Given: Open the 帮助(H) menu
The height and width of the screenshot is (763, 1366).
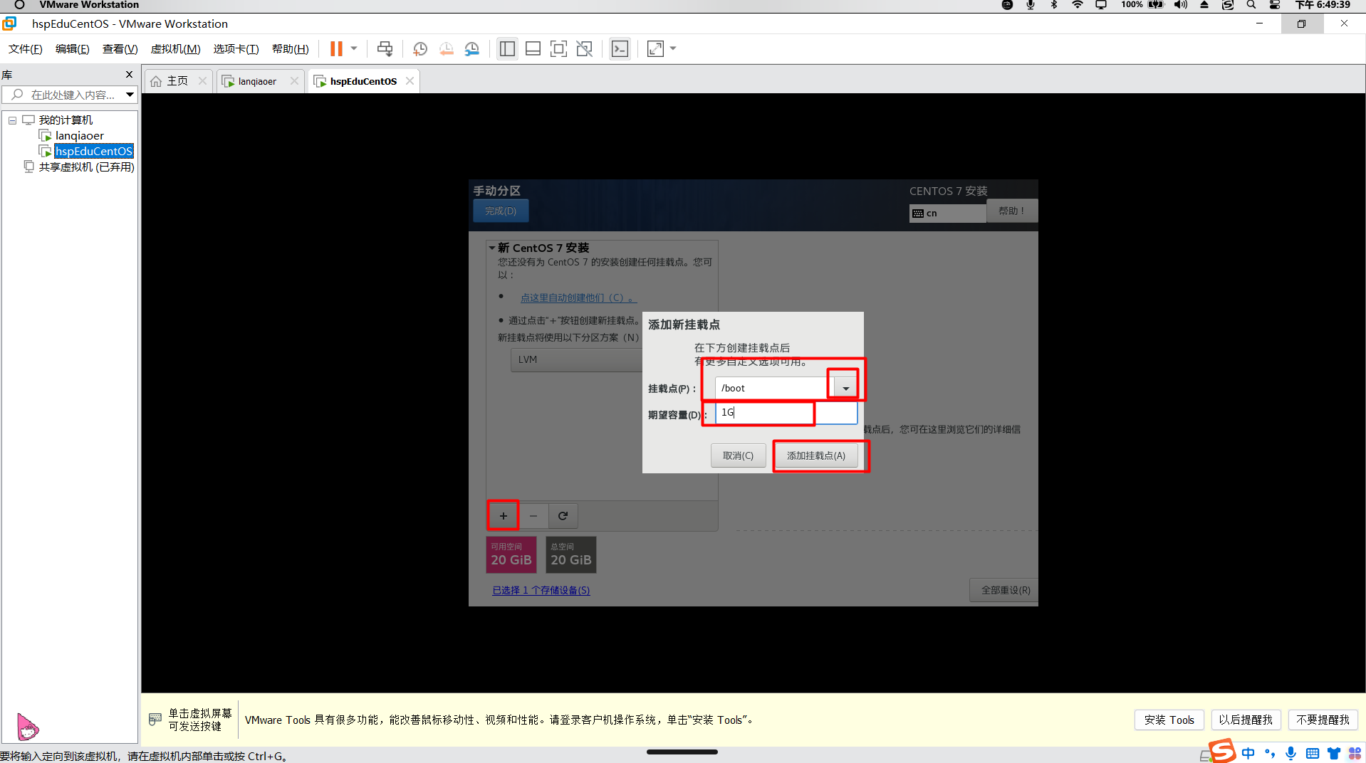Looking at the screenshot, I should 291,48.
